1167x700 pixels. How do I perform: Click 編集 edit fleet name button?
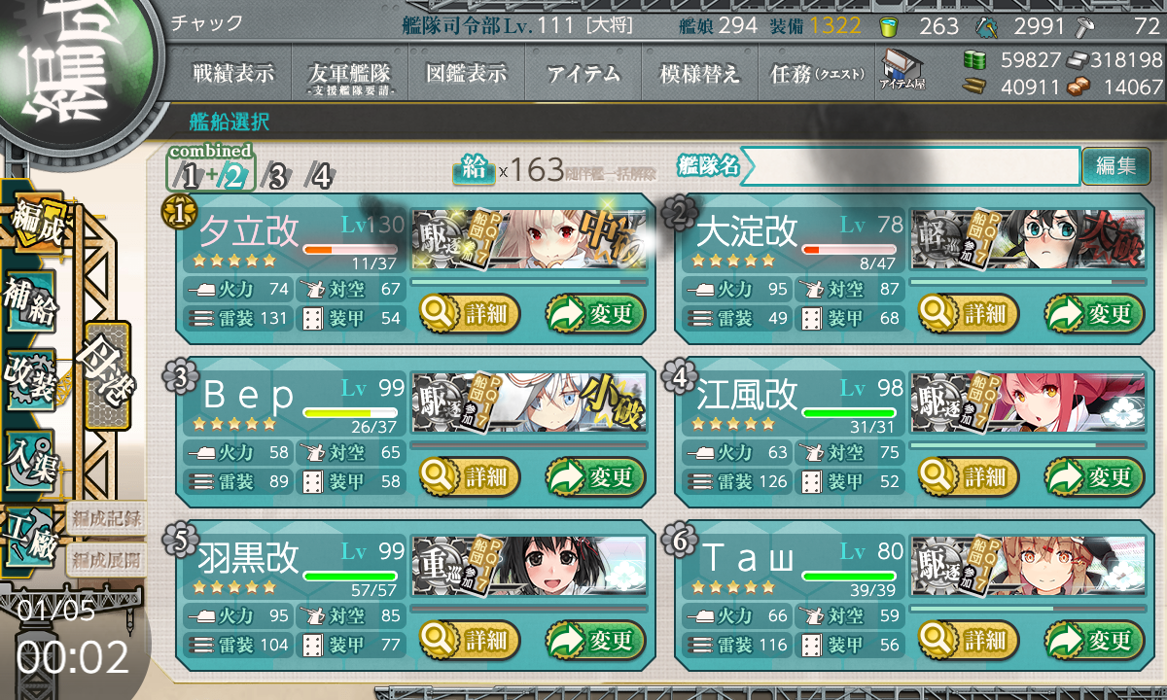pyautogui.click(x=1115, y=166)
